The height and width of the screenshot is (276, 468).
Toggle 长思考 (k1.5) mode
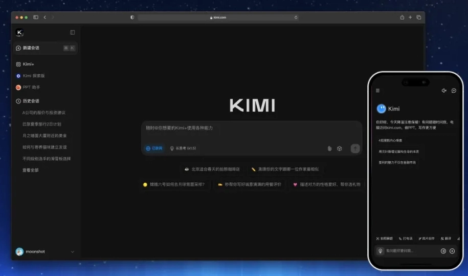click(x=183, y=148)
